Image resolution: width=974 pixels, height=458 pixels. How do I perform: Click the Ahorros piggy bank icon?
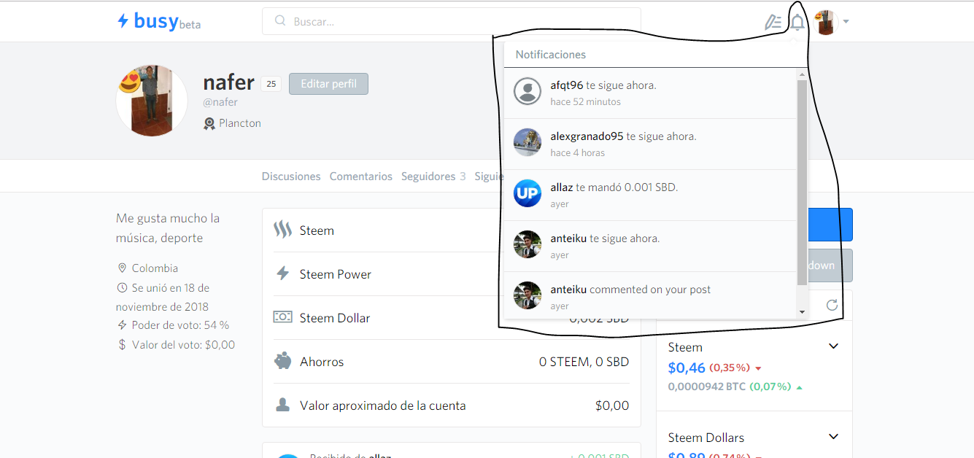(282, 361)
